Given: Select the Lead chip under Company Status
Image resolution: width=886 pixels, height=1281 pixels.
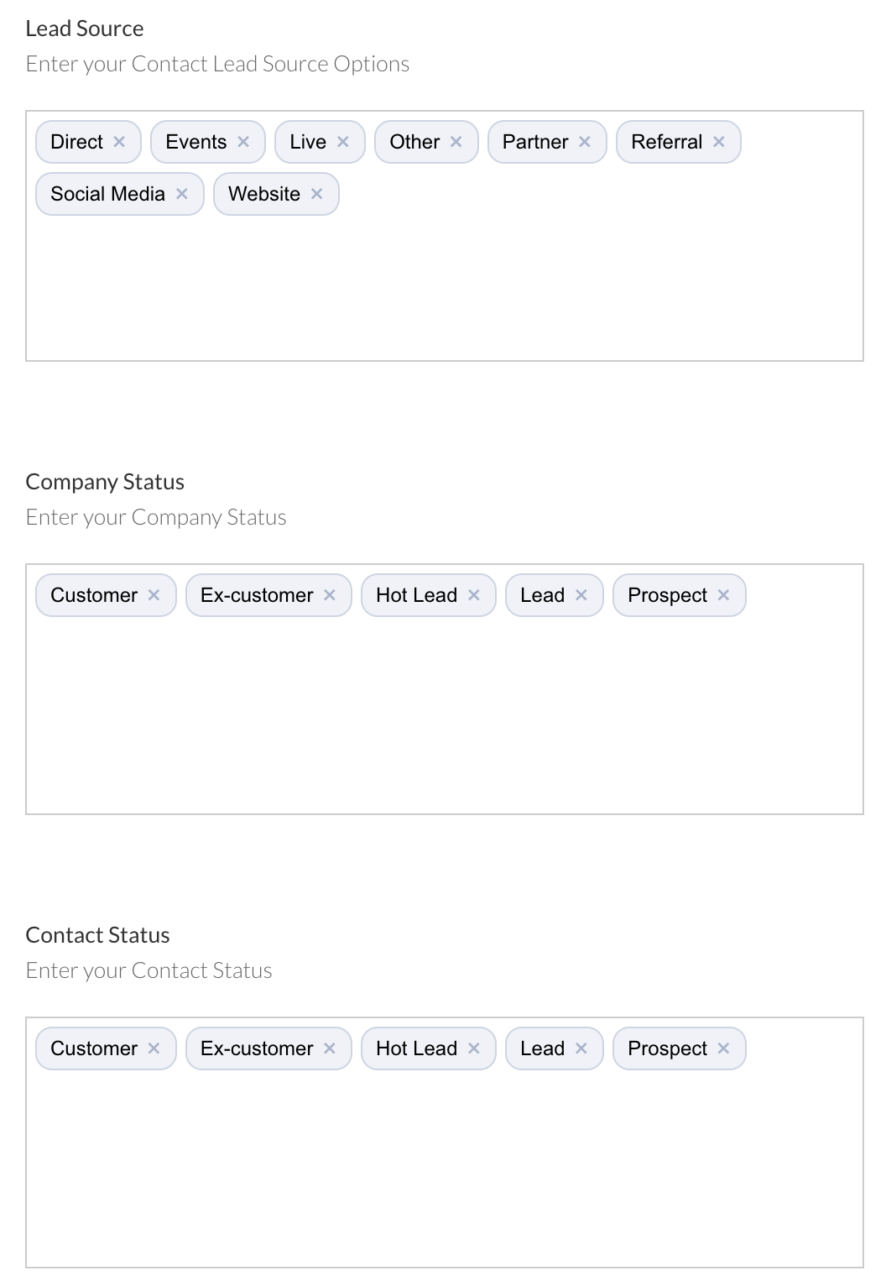Looking at the screenshot, I should click(x=541, y=595).
